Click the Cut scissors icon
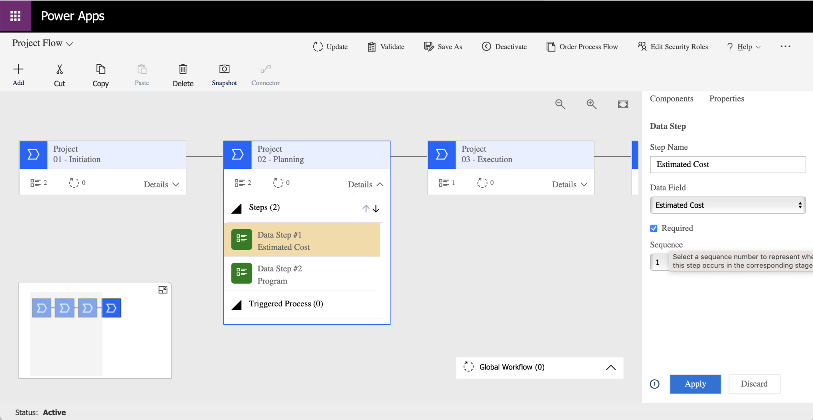The width and height of the screenshot is (813, 420). point(59,69)
